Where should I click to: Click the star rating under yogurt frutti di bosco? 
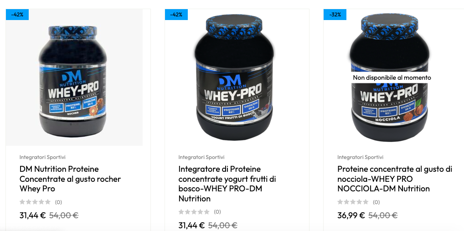pyautogui.click(x=194, y=212)
